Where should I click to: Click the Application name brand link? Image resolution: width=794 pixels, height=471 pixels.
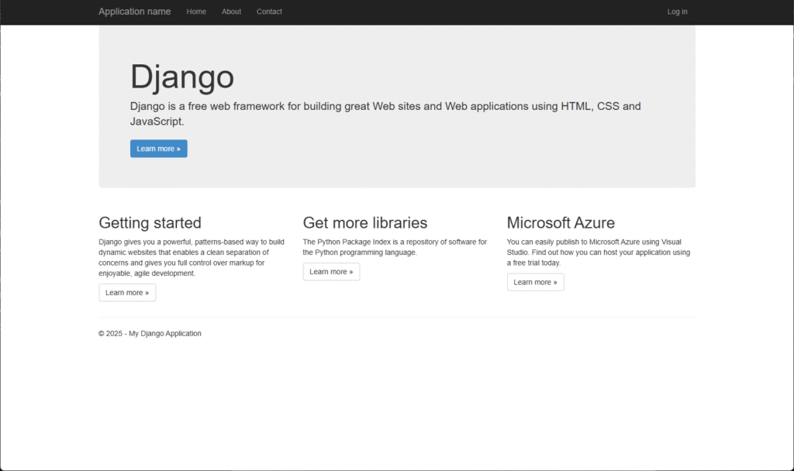[x=134, y=12]
